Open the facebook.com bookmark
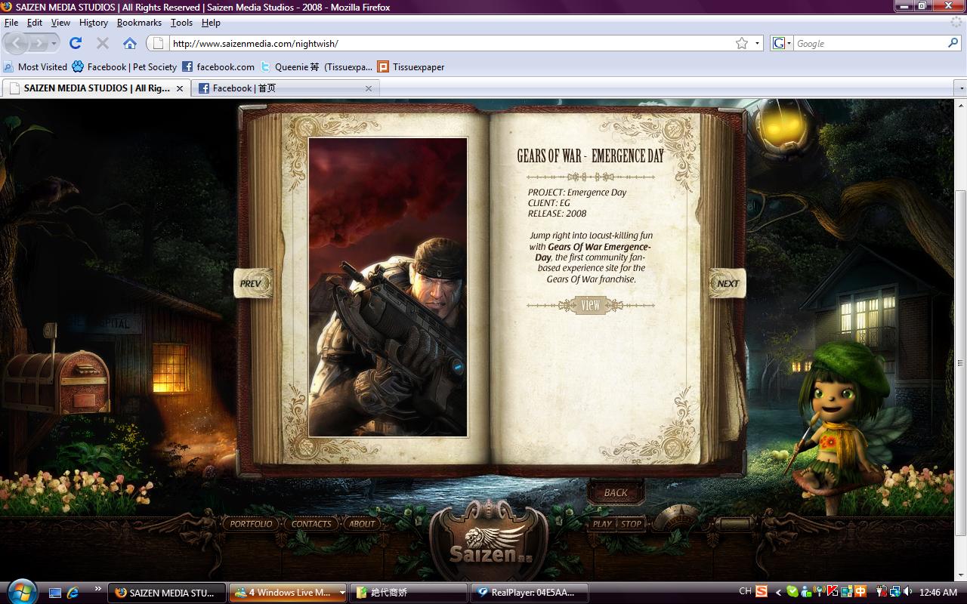 [x=218, y=66]
